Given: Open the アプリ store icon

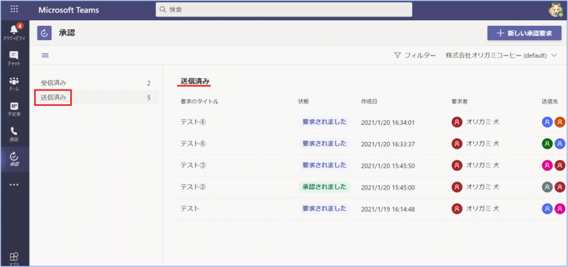Looking at the screenshot, I should pyautogui.click(x=14, y=258).
